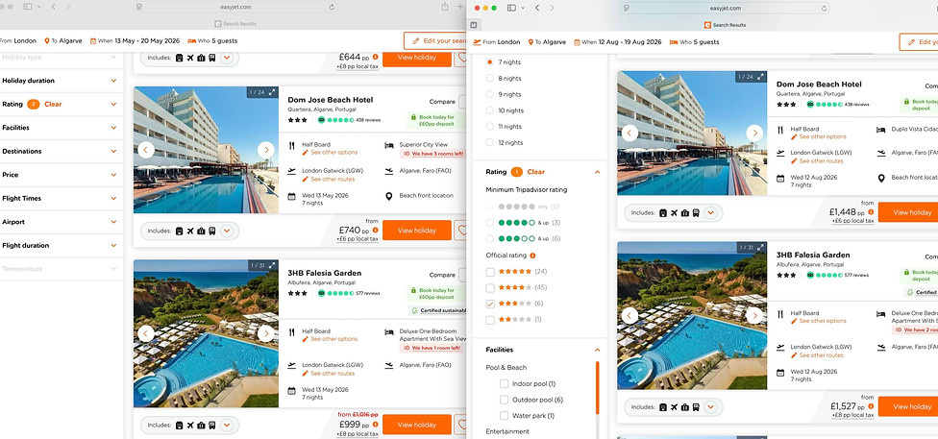Expand 3HB Falesia photo fullscreen in right window
This screenshot has height=439, width=938.
click(x=760, y=247)
